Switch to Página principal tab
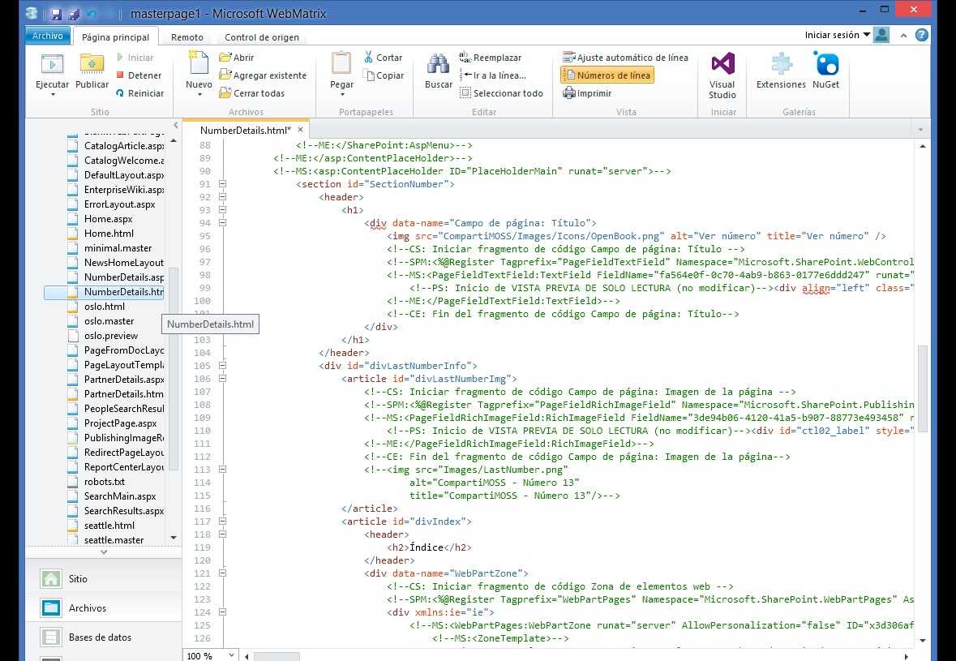This screenshot has height=661, width=956. (x=115, y=37)
